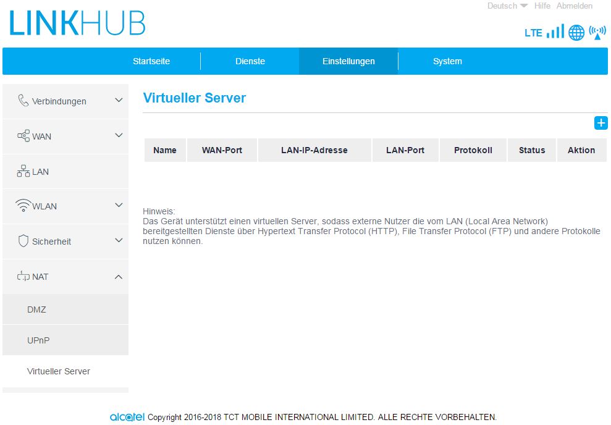
Task: Log out via the Abmelden link
Action: pyautogui.click(x=574, y=6)
